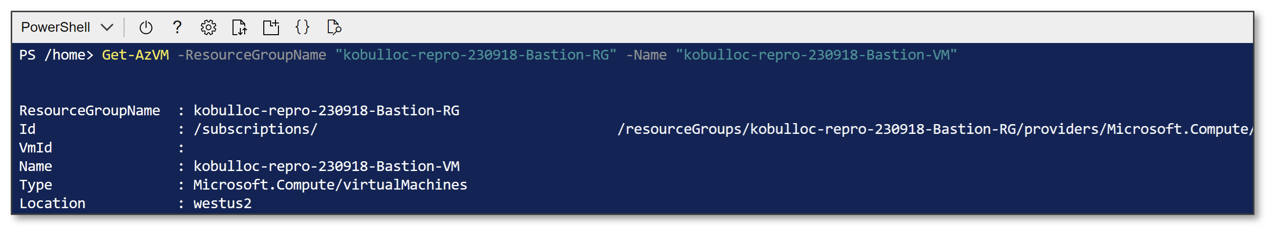Click the Type value Microsoft.Compute/virtualMachines
The width and height of the screenshot is (1273, 236).
click(x=330, y=185)
